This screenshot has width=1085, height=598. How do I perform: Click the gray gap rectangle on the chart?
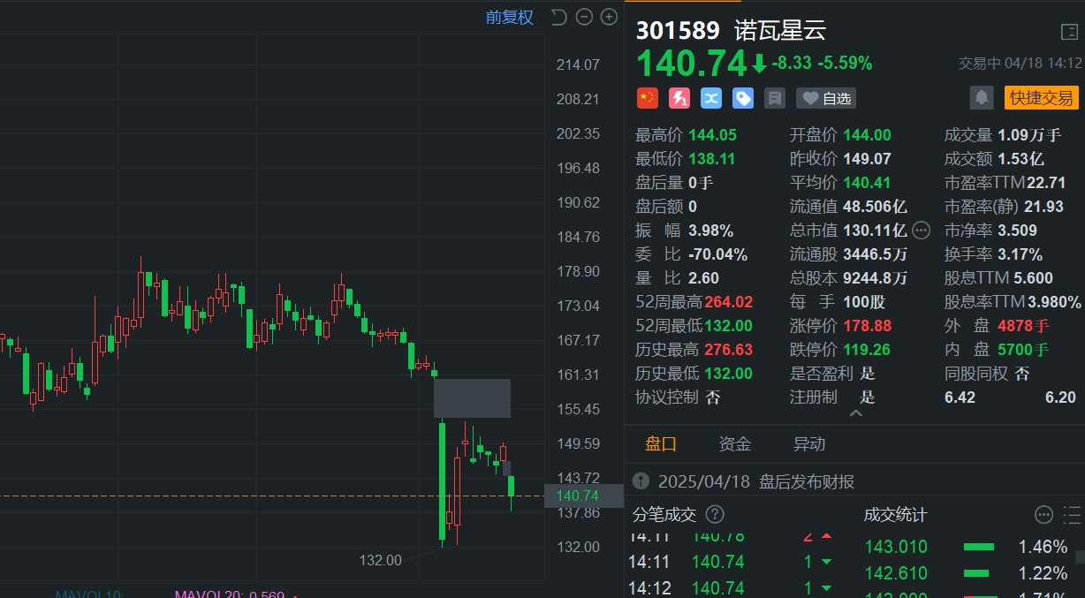tap(472, 398)
